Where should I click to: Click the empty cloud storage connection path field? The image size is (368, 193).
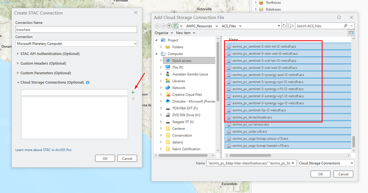pyautogui.click(x=74, y=92)
